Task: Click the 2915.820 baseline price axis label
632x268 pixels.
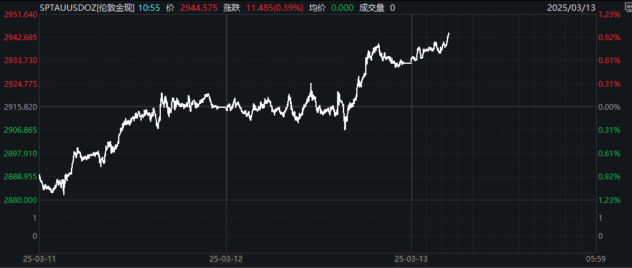Action: (x=20, y=107)
